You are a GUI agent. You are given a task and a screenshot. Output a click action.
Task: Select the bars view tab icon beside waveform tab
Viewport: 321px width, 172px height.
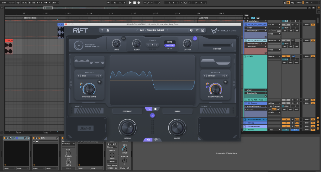[x=155, y=109]
